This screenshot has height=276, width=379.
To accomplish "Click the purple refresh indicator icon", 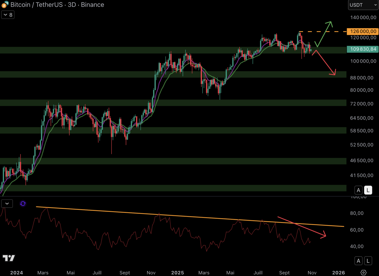I will pos(23,204).
